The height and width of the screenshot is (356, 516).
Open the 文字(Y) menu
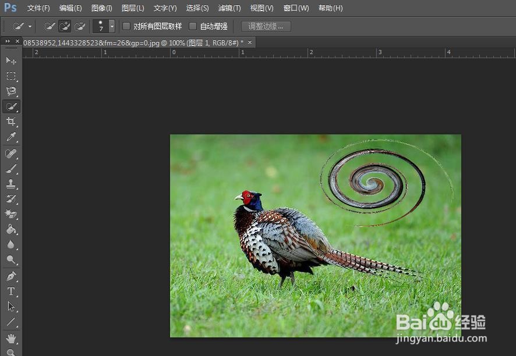(x=165, y=8)
